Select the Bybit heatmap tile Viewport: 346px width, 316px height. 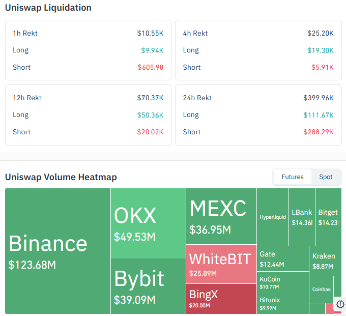148,286
